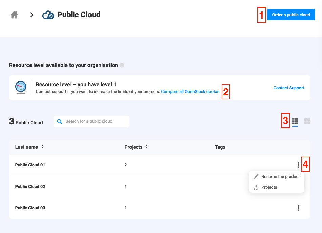Switch to list view
This screenshot has width=322, height=233.
295,121
